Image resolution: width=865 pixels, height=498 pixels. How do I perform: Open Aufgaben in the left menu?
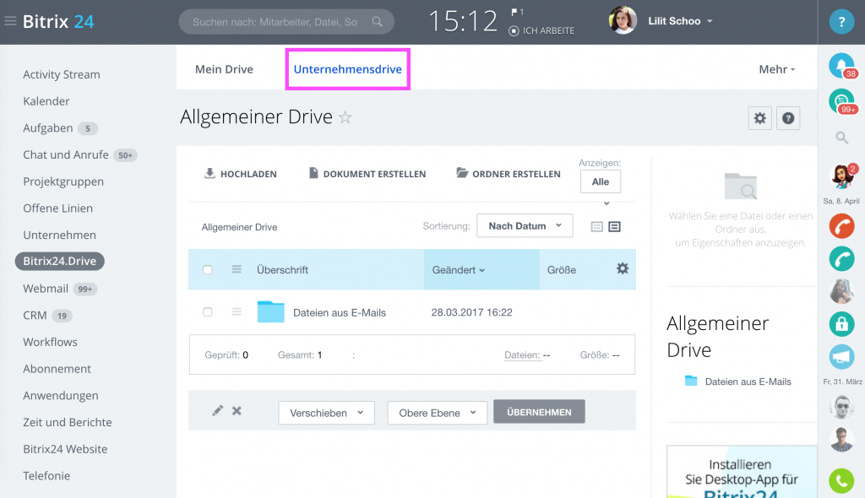48,128
